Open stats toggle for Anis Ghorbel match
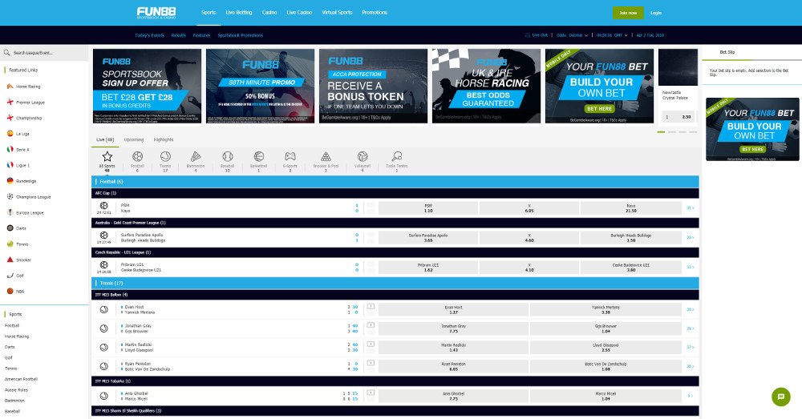 click(371, 393)
